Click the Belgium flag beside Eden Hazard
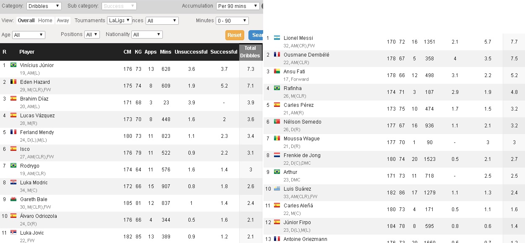This screenshot has height=243, width=525. click(x=13, y=82)
